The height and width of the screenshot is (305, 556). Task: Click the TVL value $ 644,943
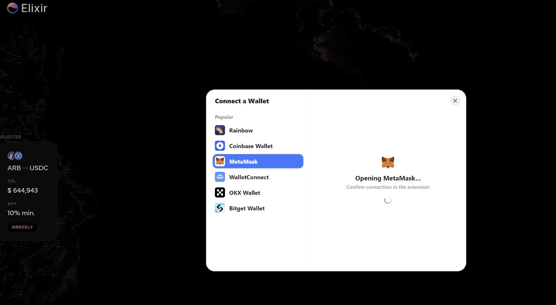(23, 191)
